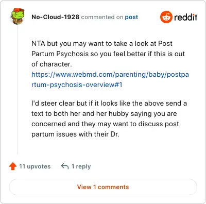Click the orange Reddit Snoo logo
Screen dimensions: 206x204
(166, 17)
